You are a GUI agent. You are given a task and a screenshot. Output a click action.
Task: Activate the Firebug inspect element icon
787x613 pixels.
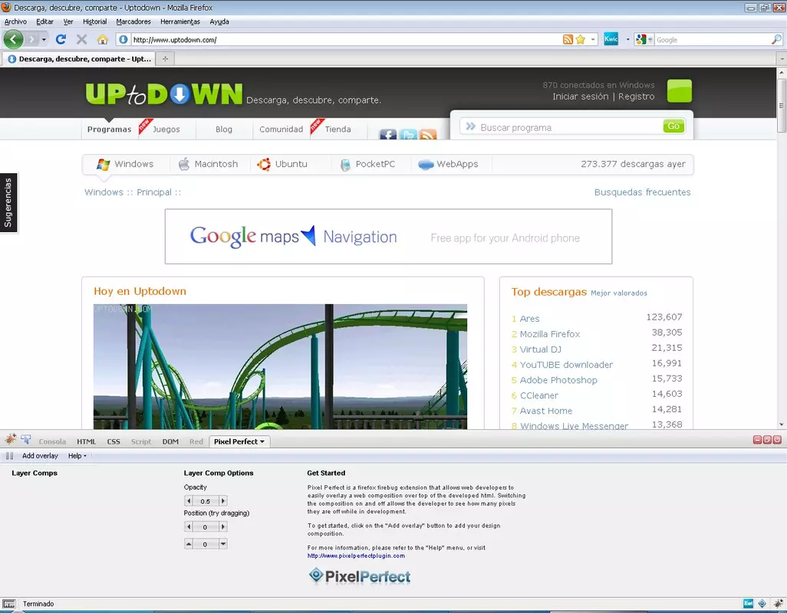[x=26, y=440]
